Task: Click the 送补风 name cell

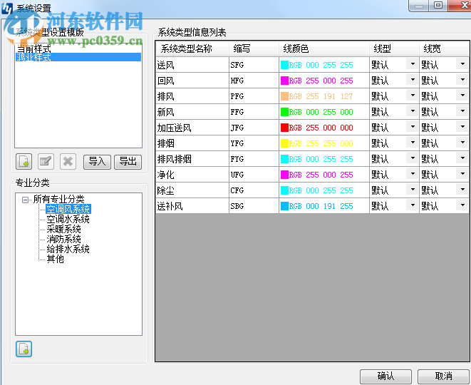Action: tap(192, 206)
